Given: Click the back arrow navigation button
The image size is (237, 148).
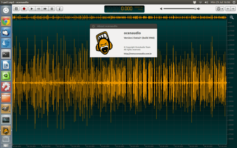Looking at the screenshot, I should [x=228, y=9].
